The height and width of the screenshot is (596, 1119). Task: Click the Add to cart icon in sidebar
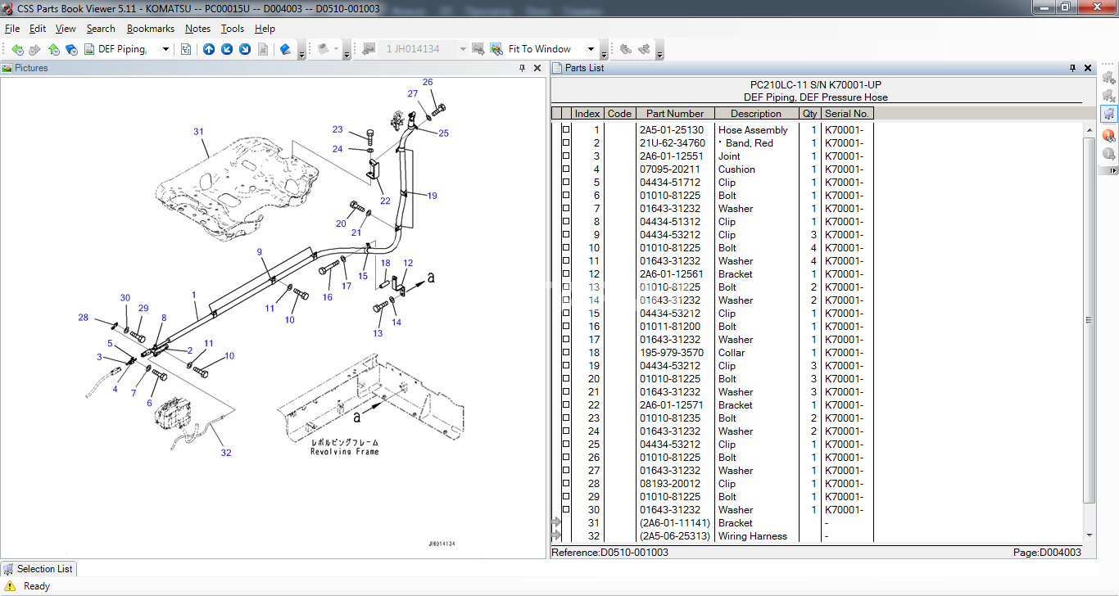click(x=1109, y=78)
